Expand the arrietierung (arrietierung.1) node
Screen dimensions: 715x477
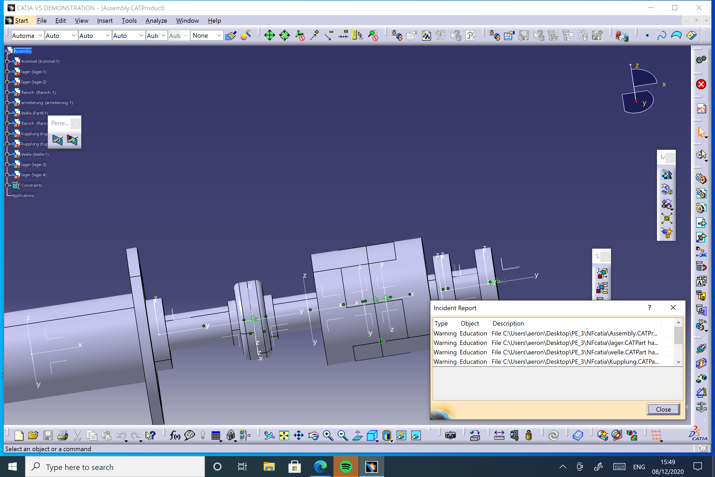(x=7, y=103)
